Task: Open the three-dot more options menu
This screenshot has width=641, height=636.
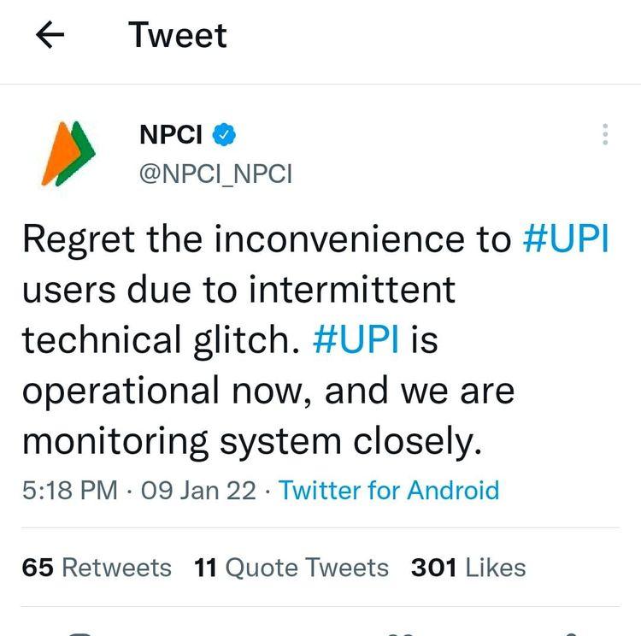Action: 605,134
